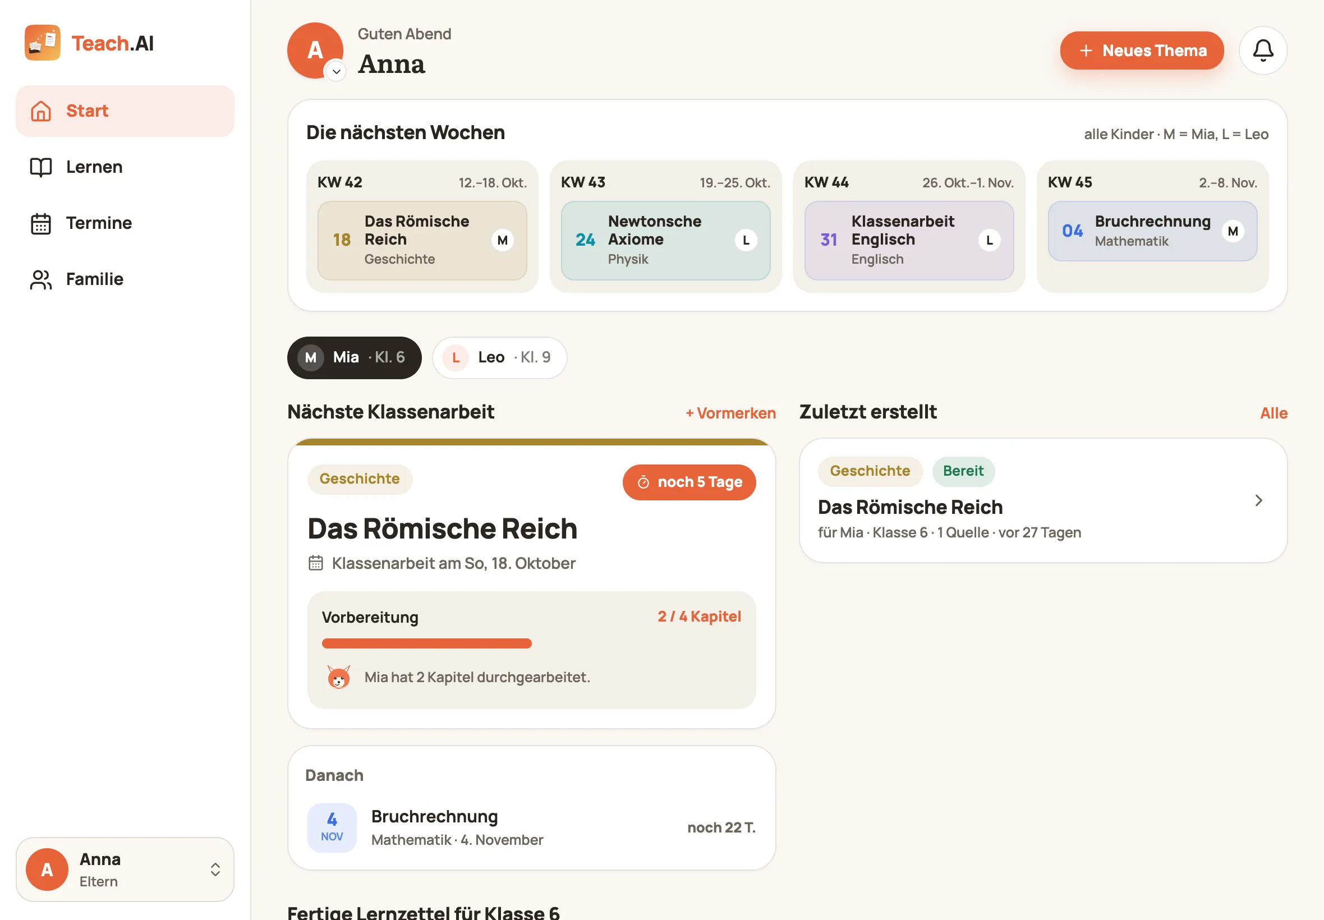Open the Lernen section
The image size is (1324, 920).
(125, 167)
